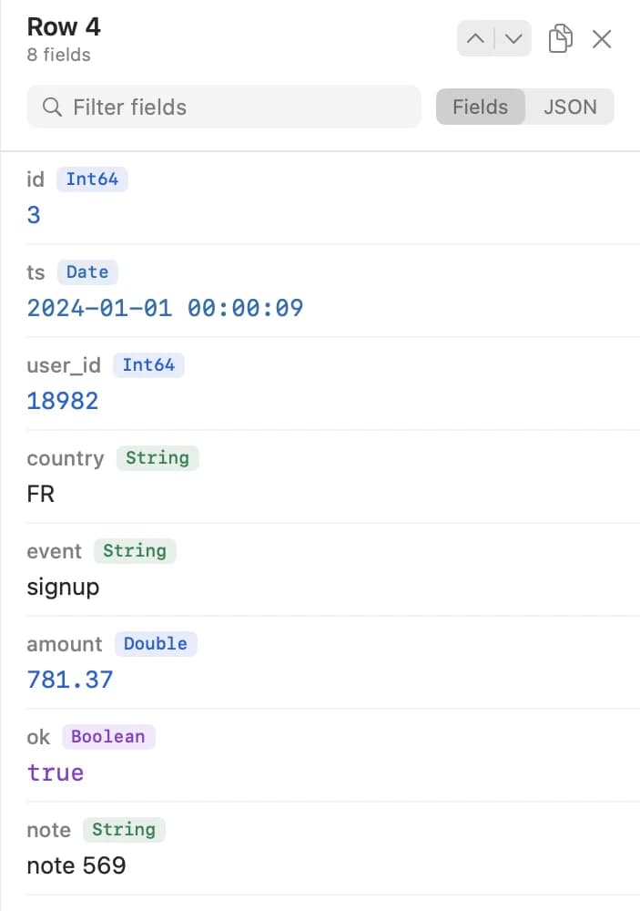
Task: Copy row contents with the copy icon
Action: click(x=561, y=39)
